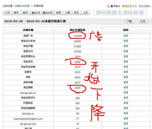Image resolution: width=152 pixels, height=129 pixels.
Task: View trend for 阿里旺旺 row
Action: 126,103
